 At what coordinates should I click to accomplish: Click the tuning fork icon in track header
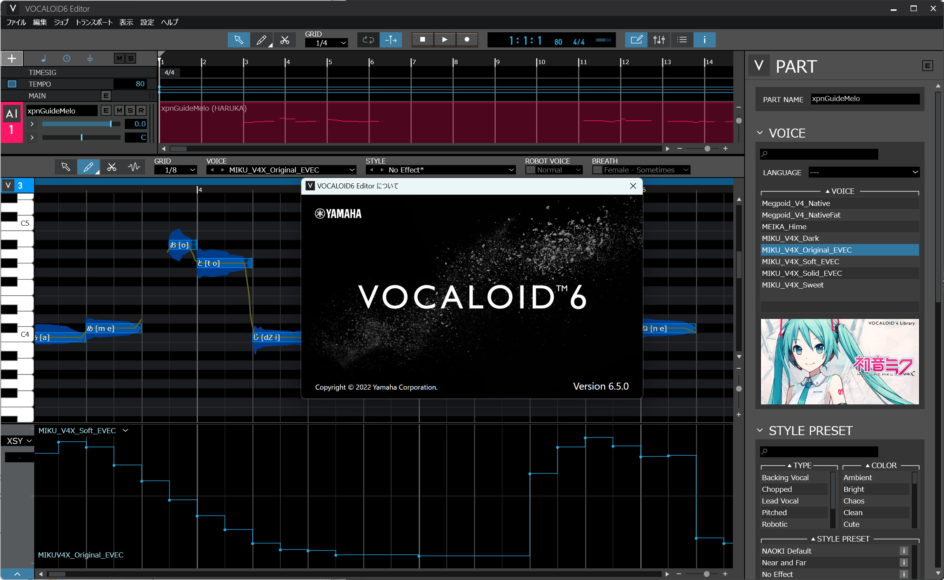tap(90, 59)
